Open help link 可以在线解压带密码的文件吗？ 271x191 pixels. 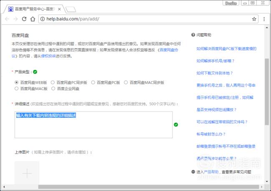coord(222,122)
